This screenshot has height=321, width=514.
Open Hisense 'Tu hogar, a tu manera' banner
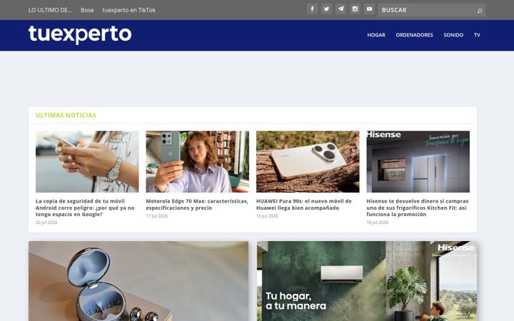pyautogui.click(x=367, y=281)
